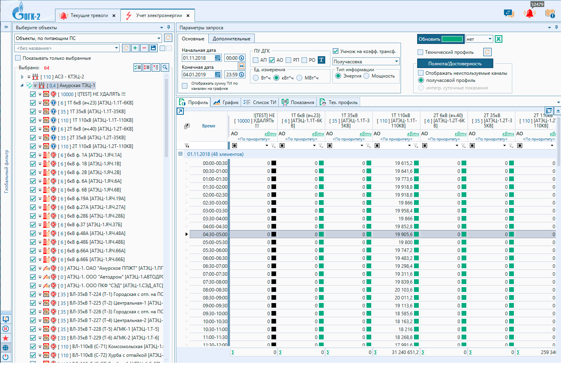Close the 'Учет электроэнергии' tab

[188, 16]
